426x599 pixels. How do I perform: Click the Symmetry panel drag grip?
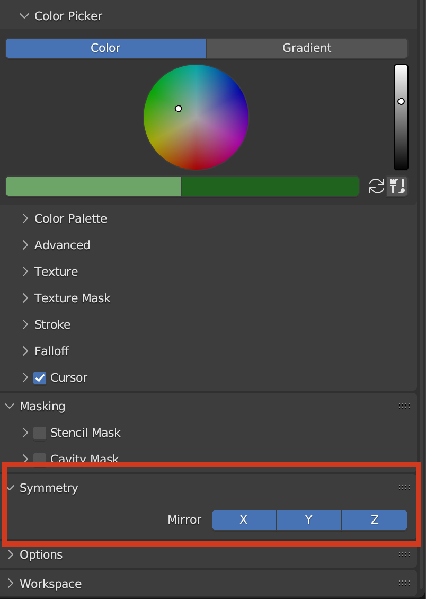(x=404, y=488)
